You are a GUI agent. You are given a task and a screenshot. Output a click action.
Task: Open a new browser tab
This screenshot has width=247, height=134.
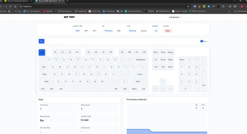tap(67, 1)
